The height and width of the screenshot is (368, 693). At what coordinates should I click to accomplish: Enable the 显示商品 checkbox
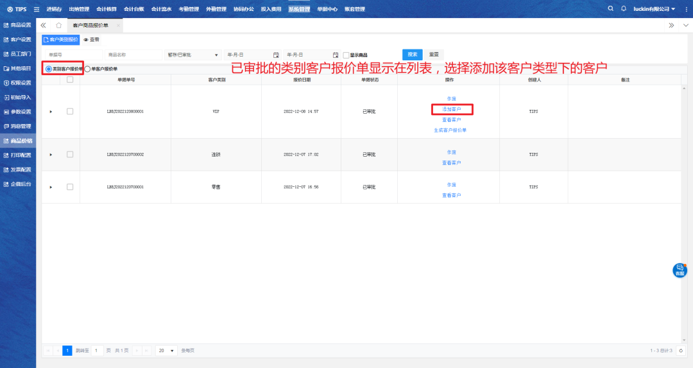[x=346, y=55]
